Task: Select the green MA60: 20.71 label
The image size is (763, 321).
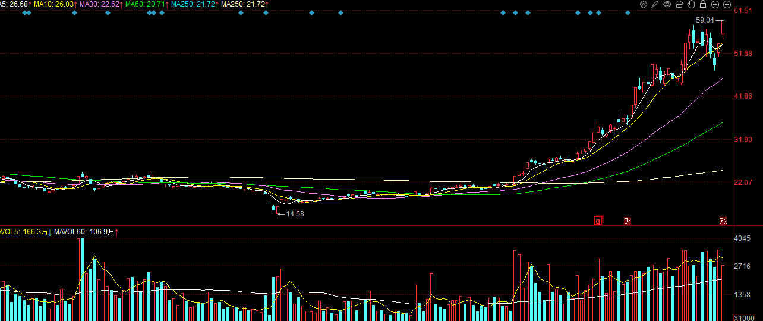Action: (146, 4)
